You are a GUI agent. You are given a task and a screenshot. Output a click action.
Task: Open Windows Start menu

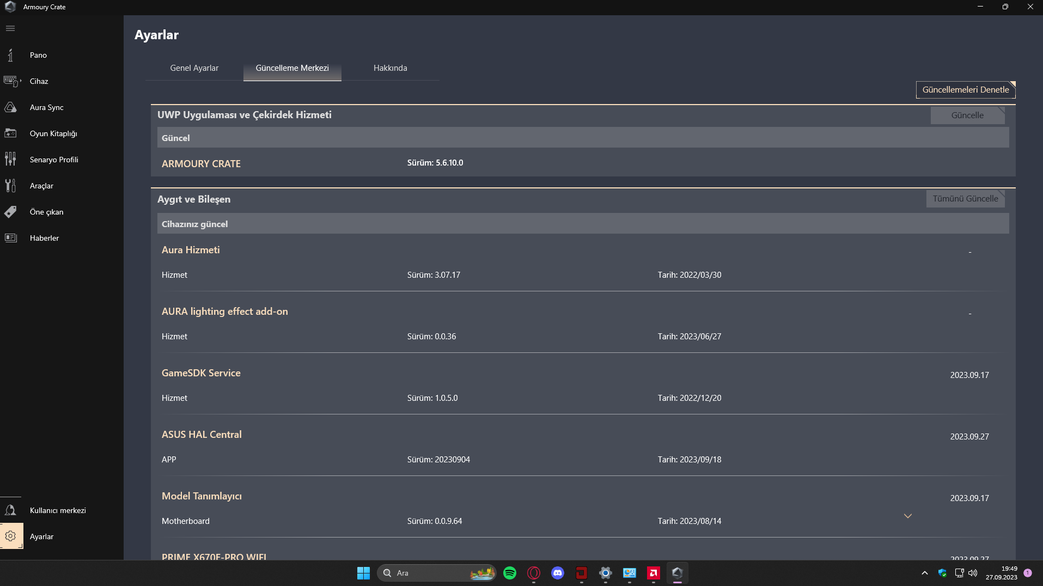363,573
